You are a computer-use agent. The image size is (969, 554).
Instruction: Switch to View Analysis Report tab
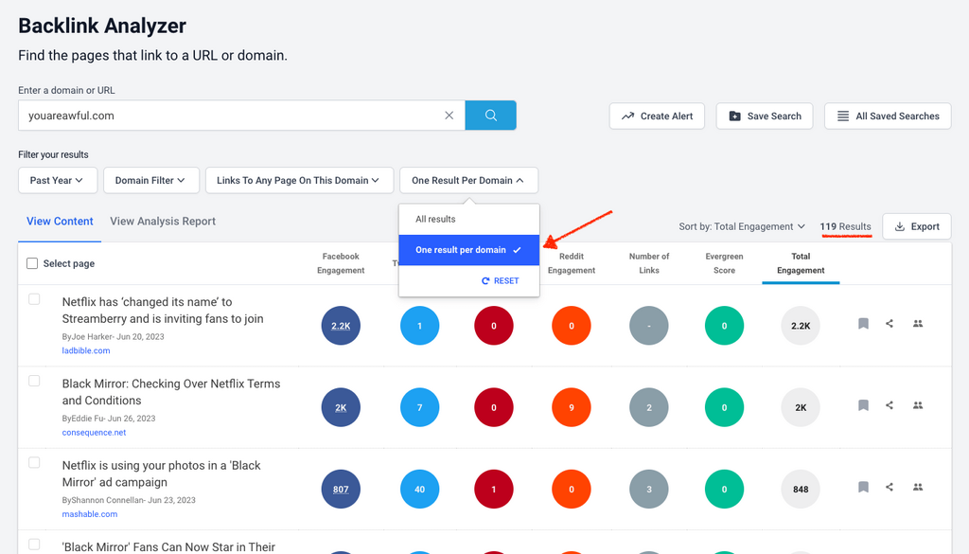pyautogui.click(x=163, y=222)
